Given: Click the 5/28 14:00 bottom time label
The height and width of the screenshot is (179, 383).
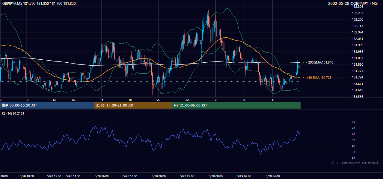Looking at the screenshot, I should tap(73, 176).
